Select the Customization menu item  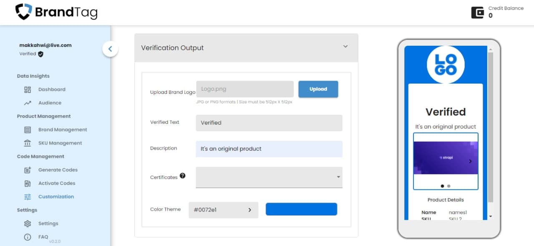[x=56, y=197]
